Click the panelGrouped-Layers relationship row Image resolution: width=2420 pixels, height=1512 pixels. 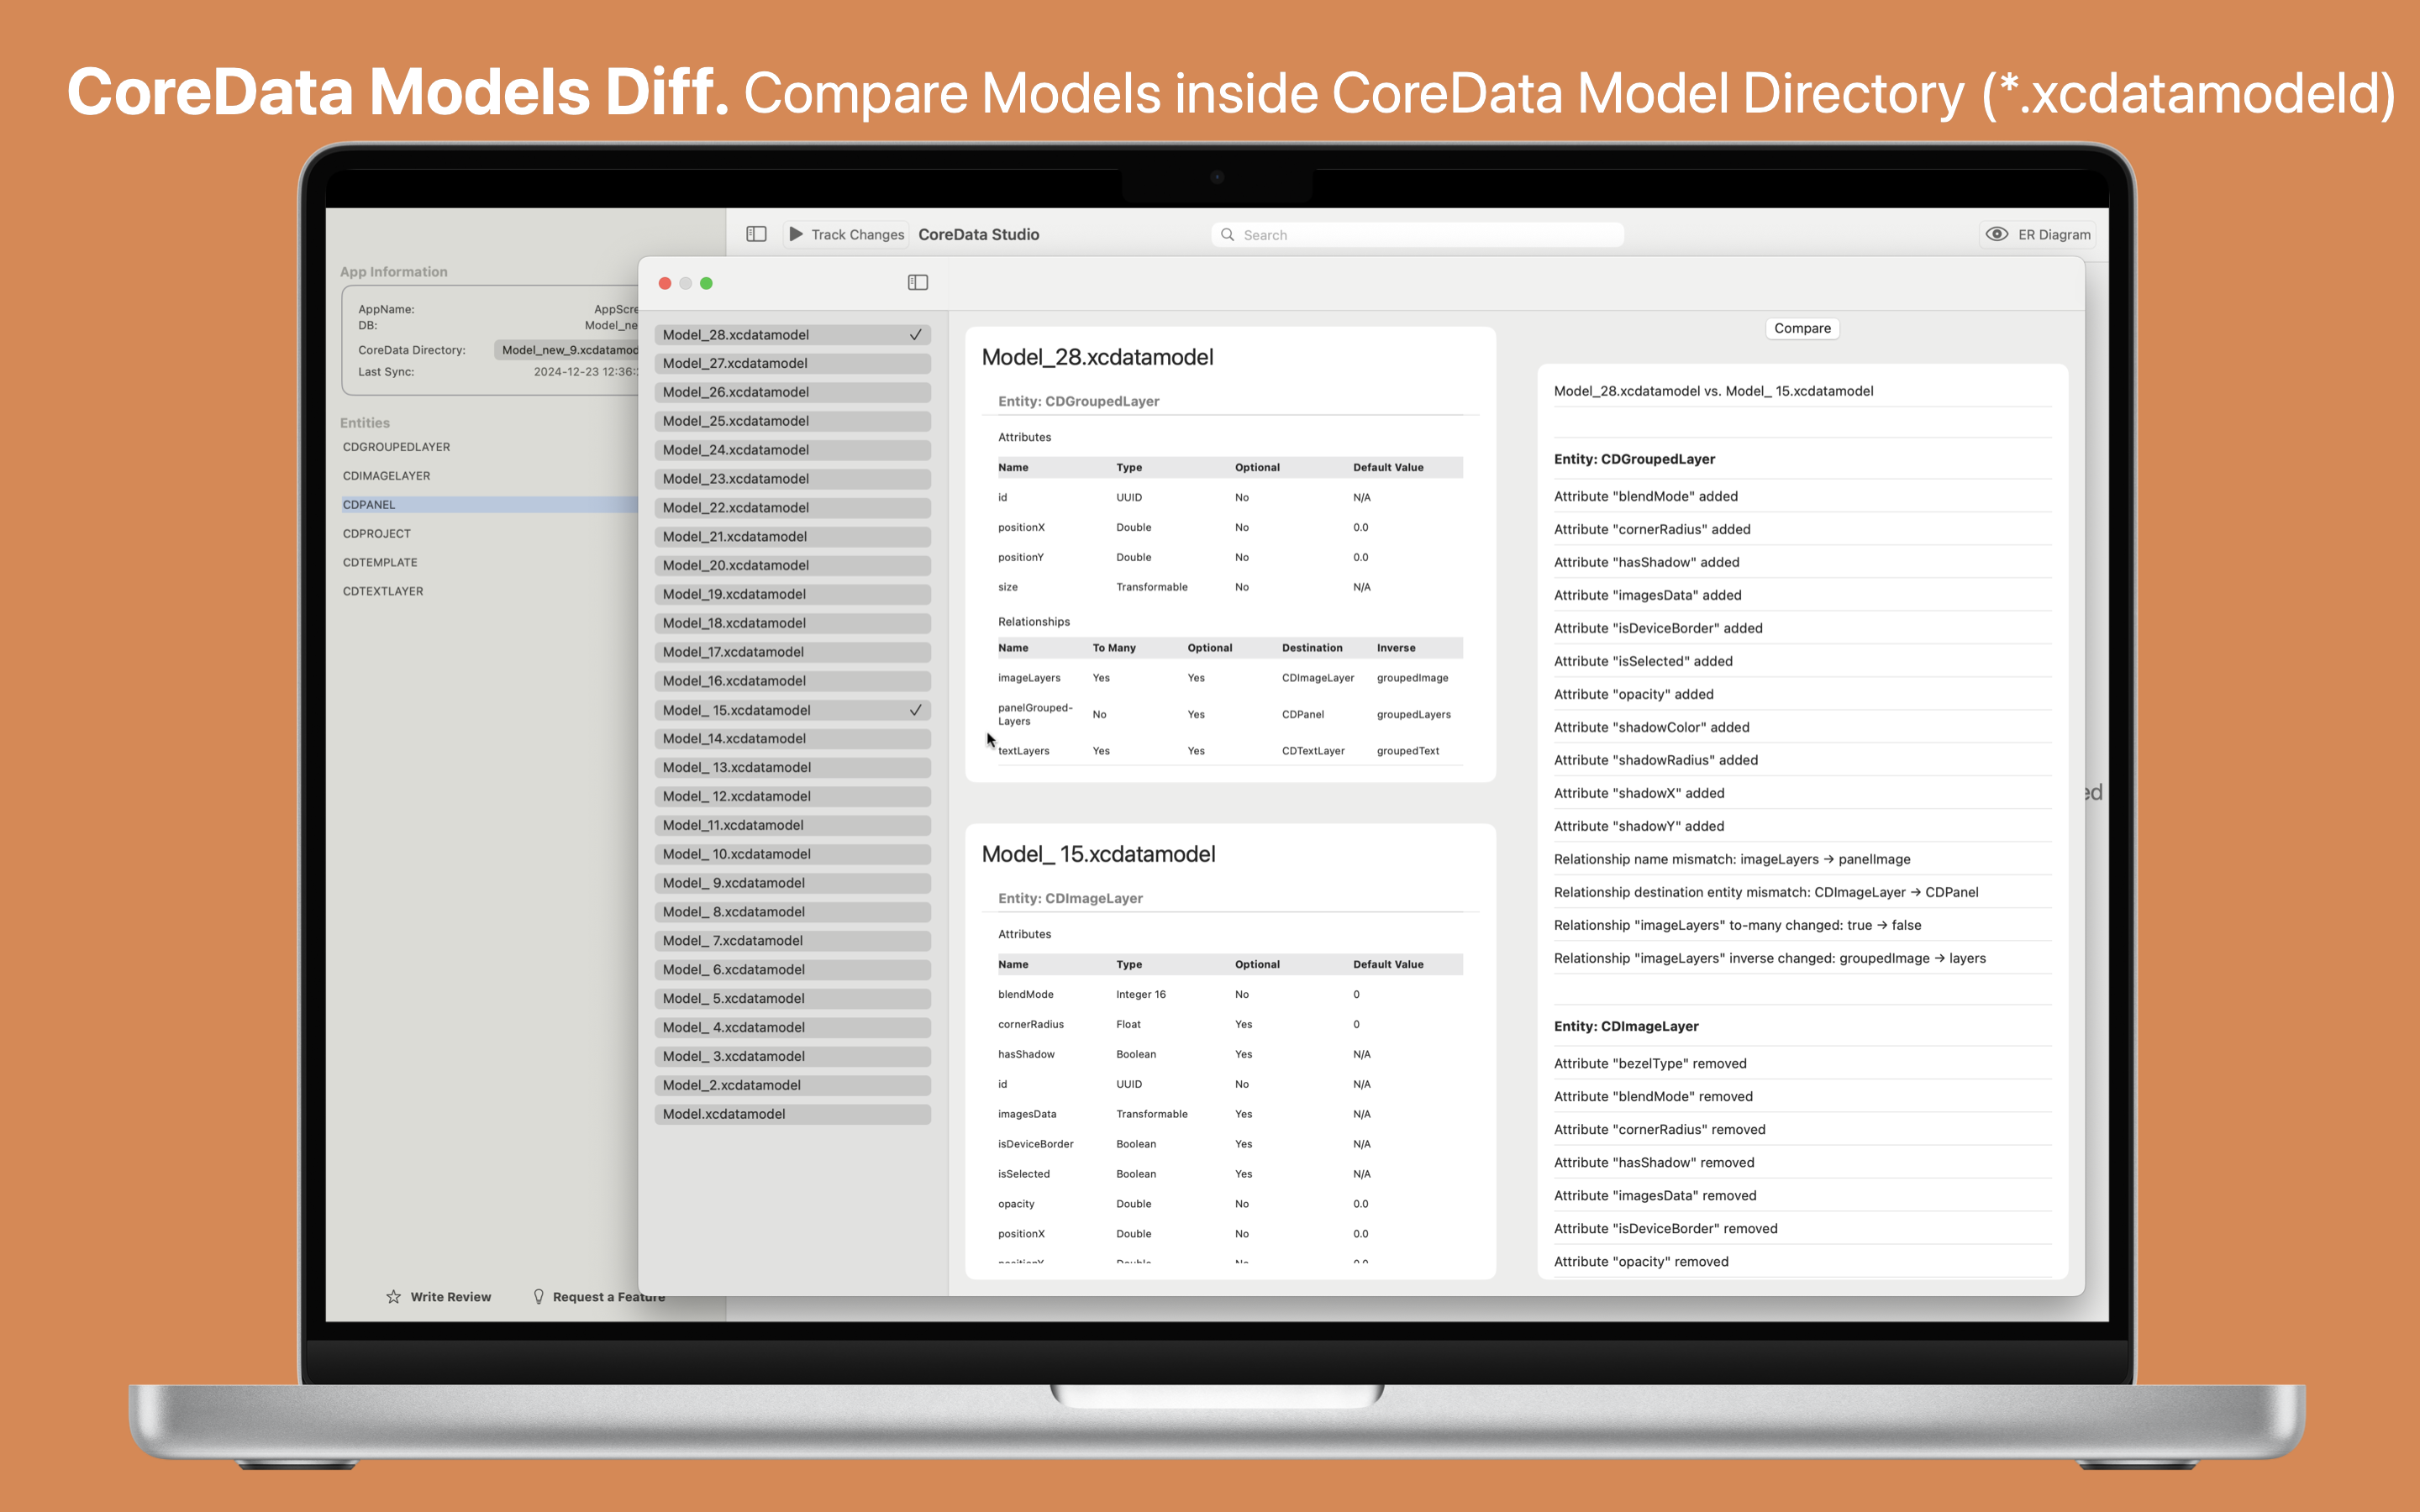(1230, 714)
